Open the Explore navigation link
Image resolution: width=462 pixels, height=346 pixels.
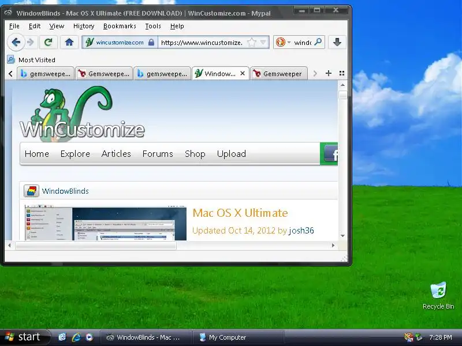(x=75, y=154)
